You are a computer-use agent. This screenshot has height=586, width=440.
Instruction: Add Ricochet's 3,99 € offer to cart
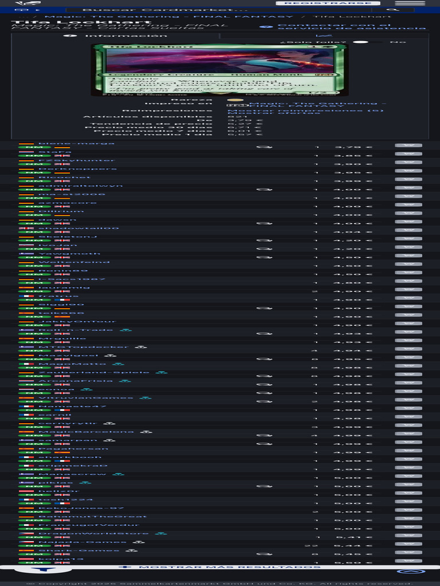click(x=408, y=179)
